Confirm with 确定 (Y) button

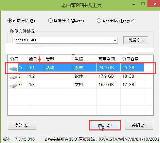[x=105, y=125]
